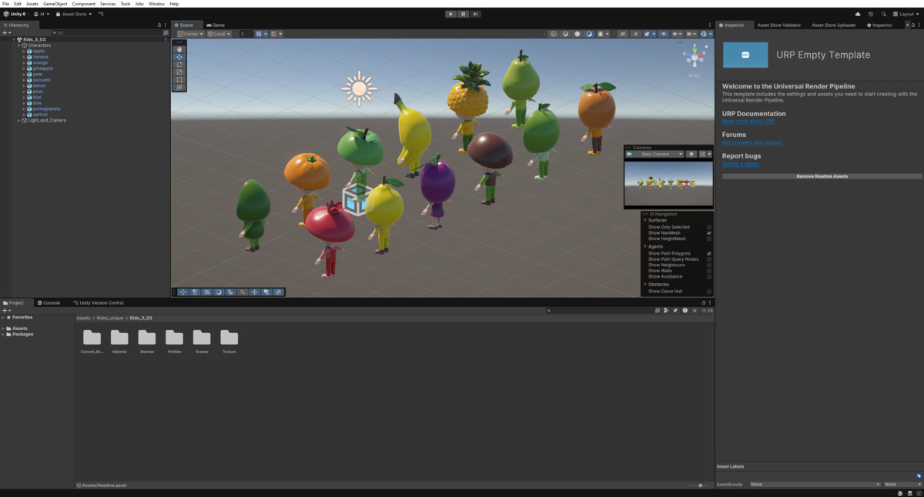Collapse the Characters tree node
This screenshot has height=497, width=924.
19,45
